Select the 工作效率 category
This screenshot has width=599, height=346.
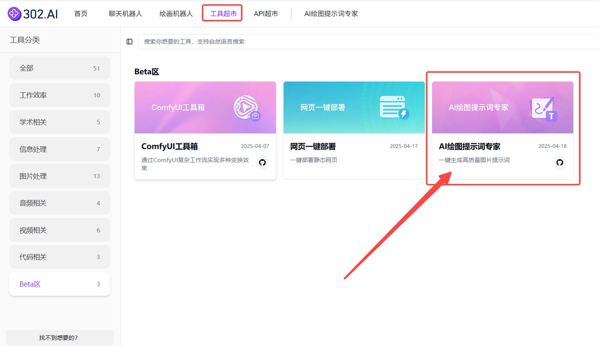point(59,95)
